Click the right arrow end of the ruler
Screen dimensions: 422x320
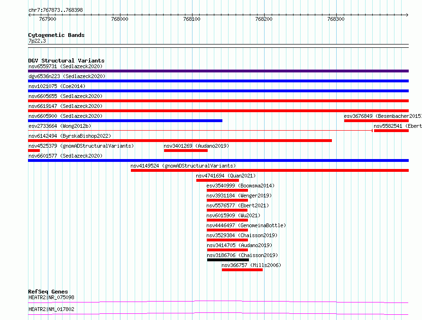407,15
